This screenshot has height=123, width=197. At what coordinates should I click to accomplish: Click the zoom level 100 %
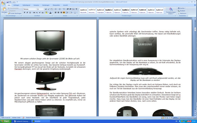pos(175,118)
